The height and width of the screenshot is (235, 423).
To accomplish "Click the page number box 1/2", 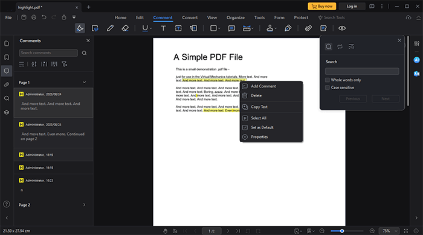I will click(x=211, y=231).
